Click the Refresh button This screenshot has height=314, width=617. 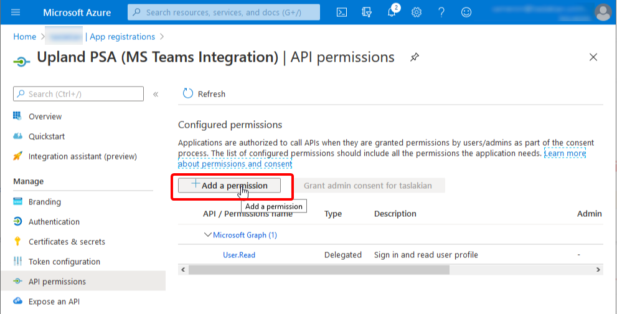point(204,94)
